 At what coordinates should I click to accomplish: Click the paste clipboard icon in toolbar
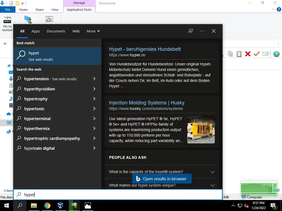point(239,54)
